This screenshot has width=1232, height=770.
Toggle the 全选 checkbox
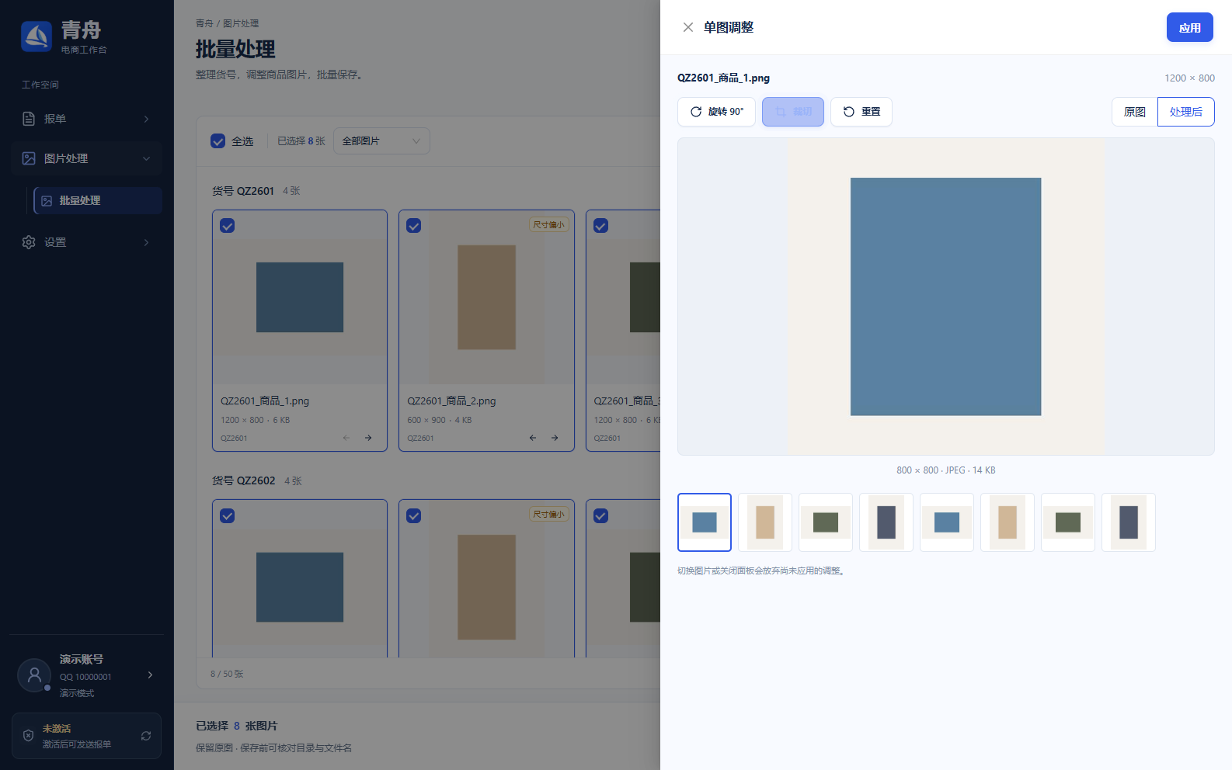tap(218, 141)
